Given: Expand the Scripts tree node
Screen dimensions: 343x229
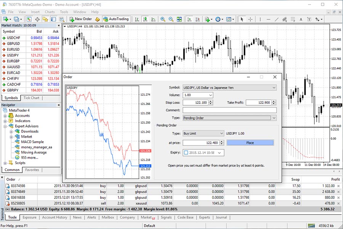Looking at the screenshot, I should [5, 163].
